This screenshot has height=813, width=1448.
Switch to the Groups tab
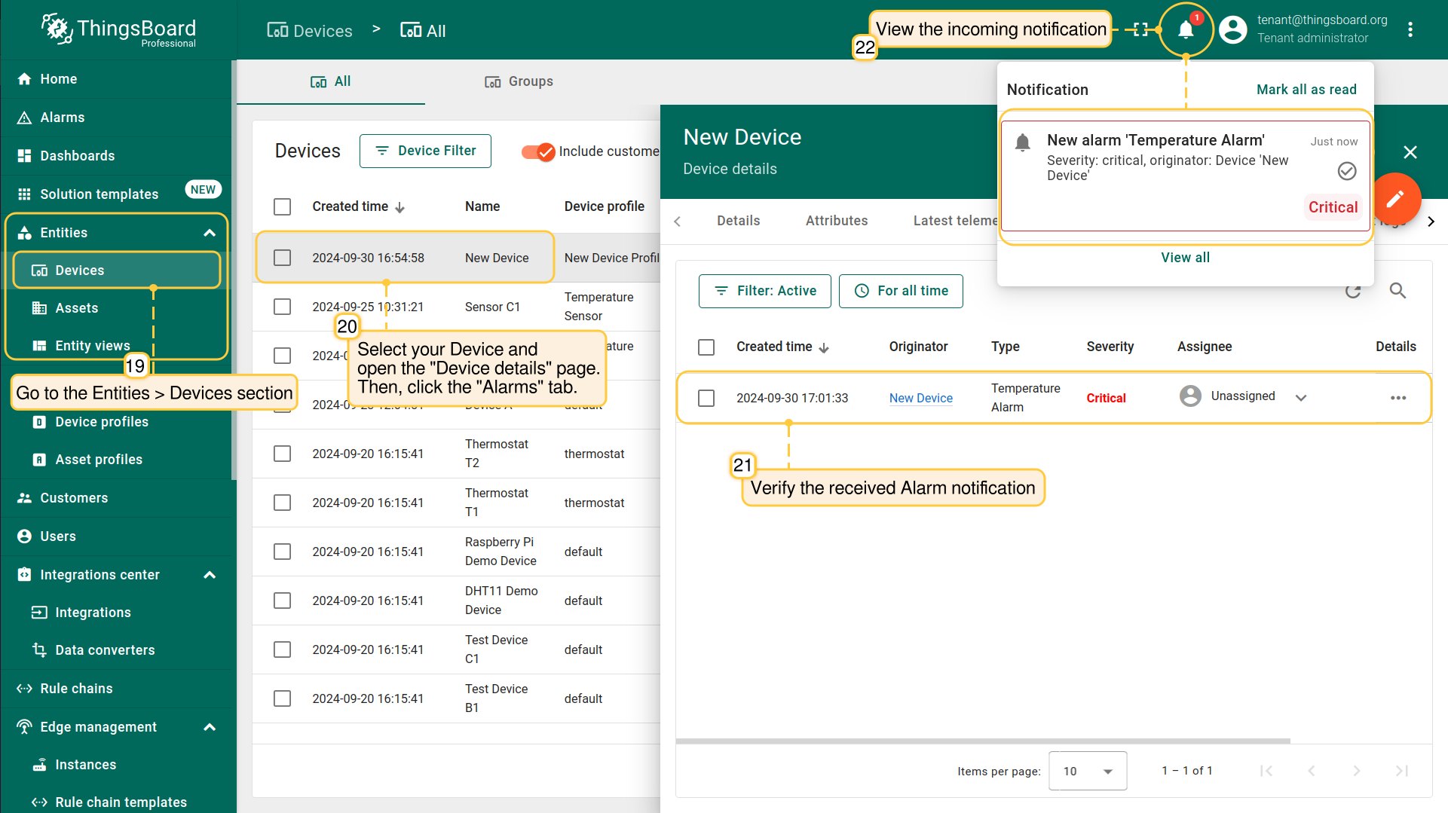[x=519, y=81]
